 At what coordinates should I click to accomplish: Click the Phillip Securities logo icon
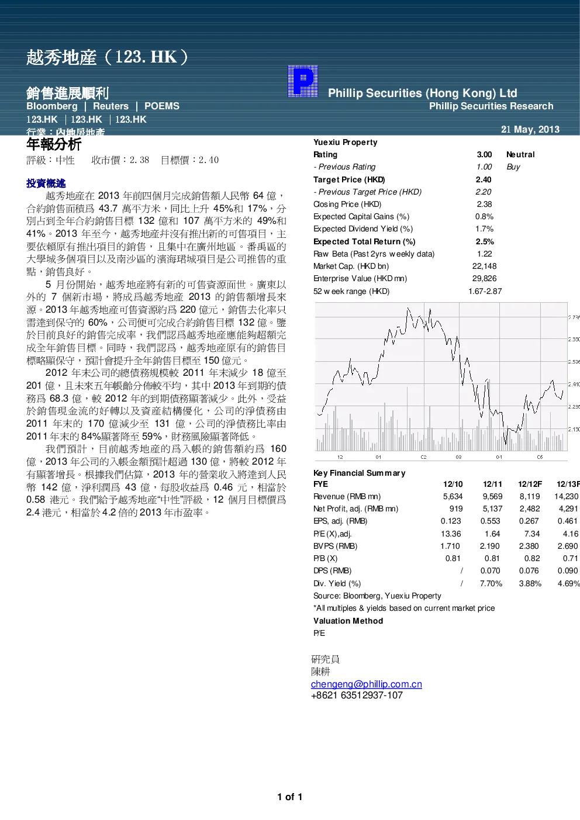pos(303,81)
